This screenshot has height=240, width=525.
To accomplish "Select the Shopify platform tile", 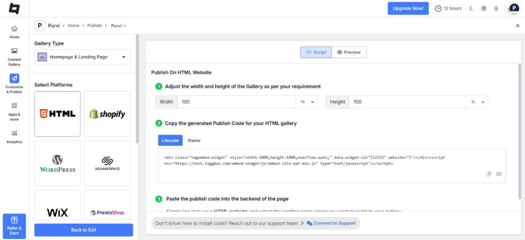I will 107,114.
